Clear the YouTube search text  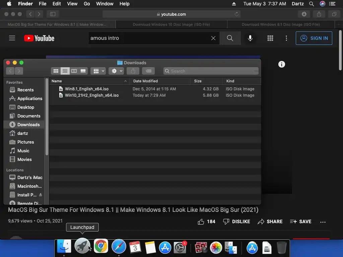(213, 38)
